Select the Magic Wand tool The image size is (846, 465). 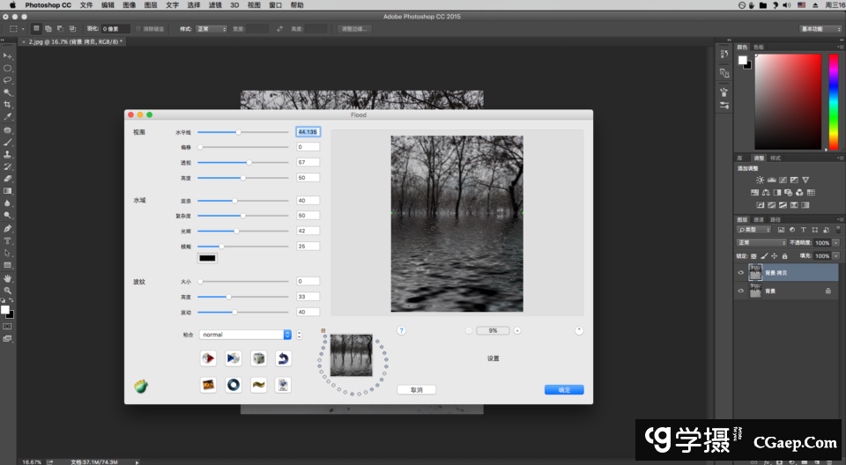coord(8,92)
